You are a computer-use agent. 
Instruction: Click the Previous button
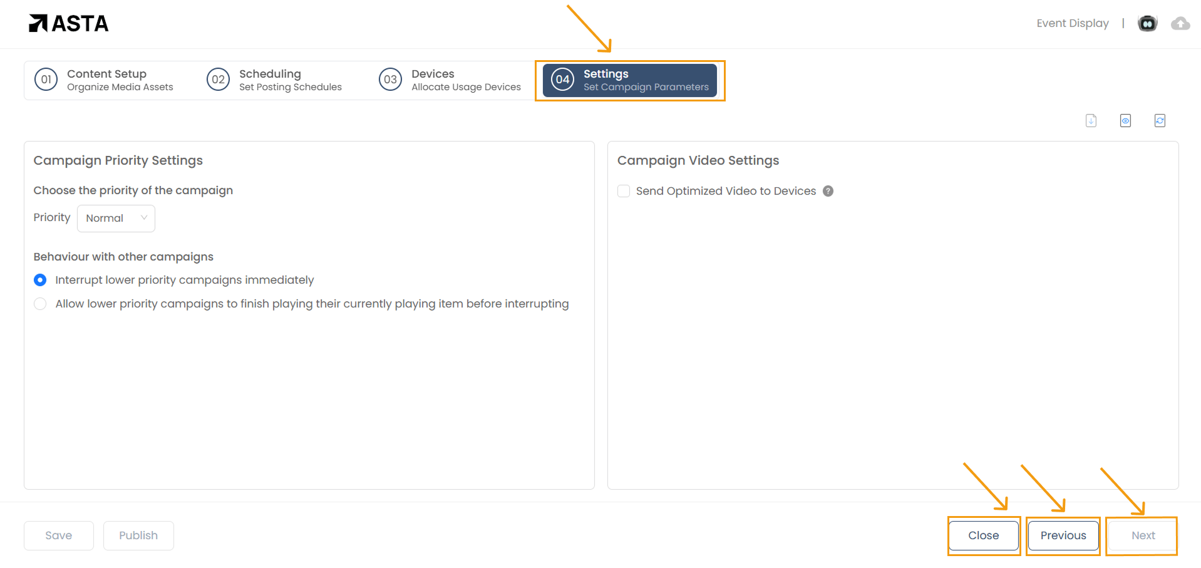(1063, 535)
